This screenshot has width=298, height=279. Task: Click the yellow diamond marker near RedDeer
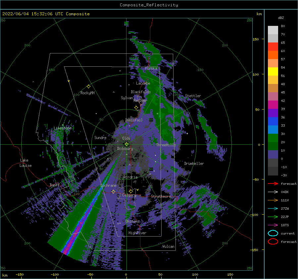[136, 108]
